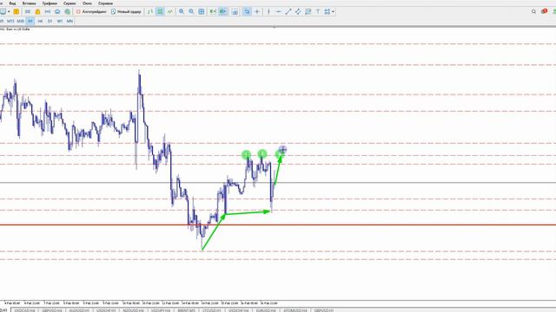Select the Cursor tool
Viewport: 556px width, 312px height.
coord(247,11)
